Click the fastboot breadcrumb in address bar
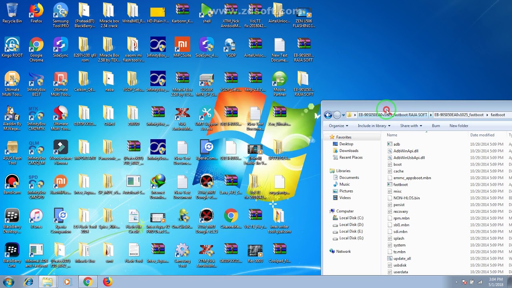This screenshot has width=512, height=288. (498, 115)
